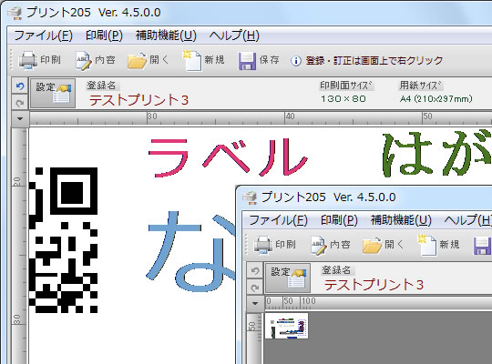
Task: Open 設定 button in the main window
Action: [53, 93]
